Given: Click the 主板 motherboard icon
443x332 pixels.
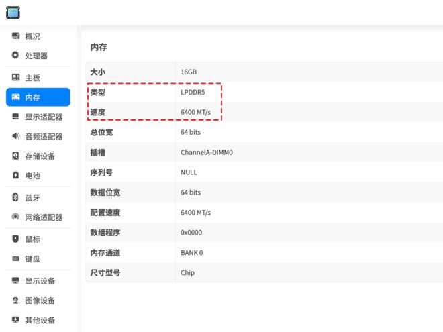Looking at the screenshot, I should [15, 77].
